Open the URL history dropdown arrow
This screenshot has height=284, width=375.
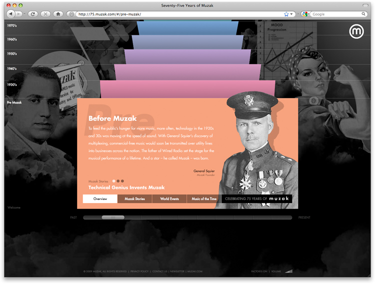(291, 14)
